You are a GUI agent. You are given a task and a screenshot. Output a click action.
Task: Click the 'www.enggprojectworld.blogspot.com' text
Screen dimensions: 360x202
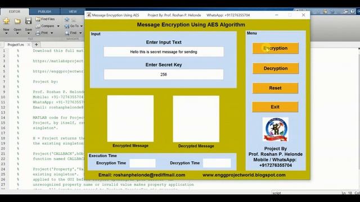[244, 175]
